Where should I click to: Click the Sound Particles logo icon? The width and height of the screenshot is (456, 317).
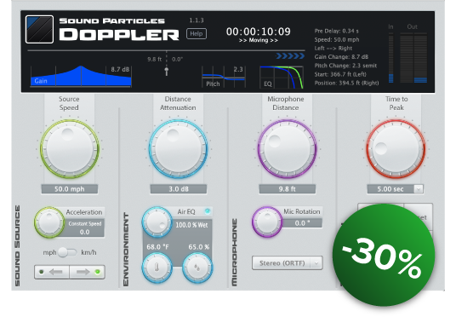coord(39,30)
